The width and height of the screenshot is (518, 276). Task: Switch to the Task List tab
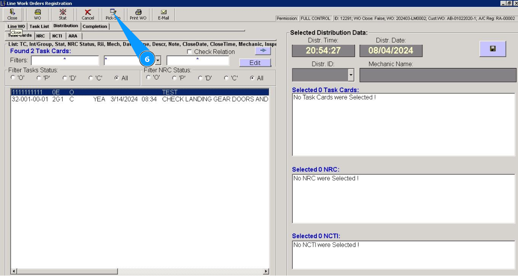[x=39, y=26]
